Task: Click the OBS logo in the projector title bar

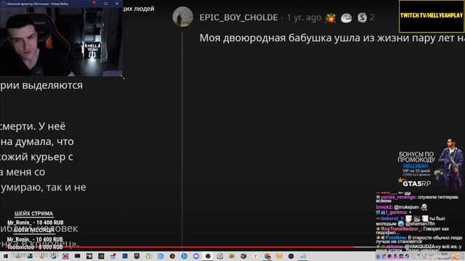Action: click(4, 4)
